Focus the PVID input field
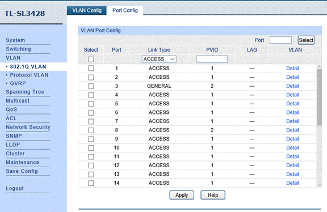Viewport: 327px width, 212px height. (212, 59)
